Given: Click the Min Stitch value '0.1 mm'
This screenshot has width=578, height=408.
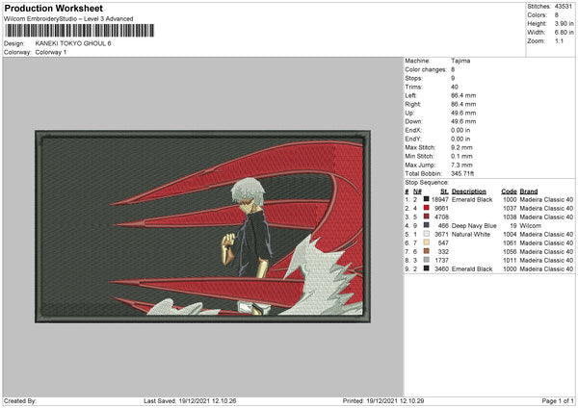Looking at the screenshot, I should pos(461,156).
